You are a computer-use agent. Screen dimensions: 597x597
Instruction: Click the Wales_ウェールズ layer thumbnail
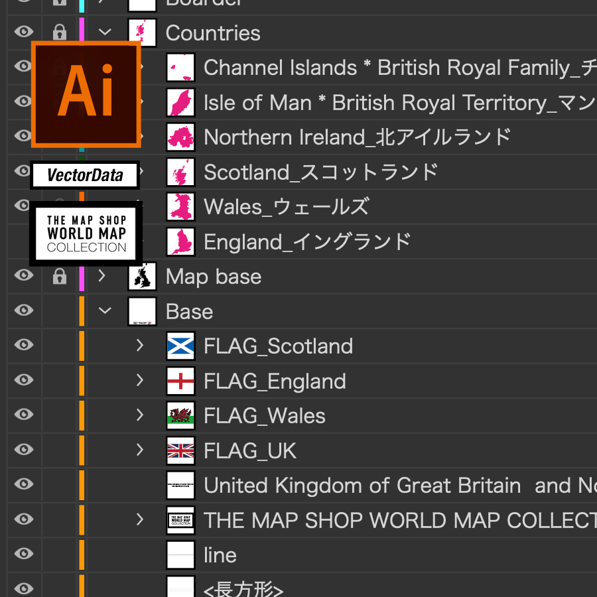point(180,207)
